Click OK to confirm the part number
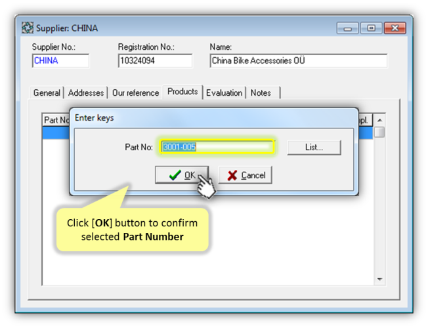The width and height of the screenshot is (428, 328). [x=181, y=175]
